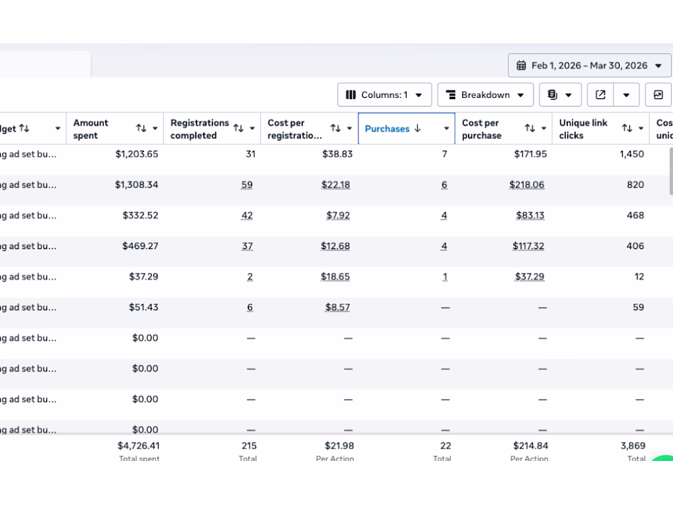This screenshot has width=673, height=505.
Task: Click the underlined $218.06 cost per purchase
Action: [x=527, y=185]
